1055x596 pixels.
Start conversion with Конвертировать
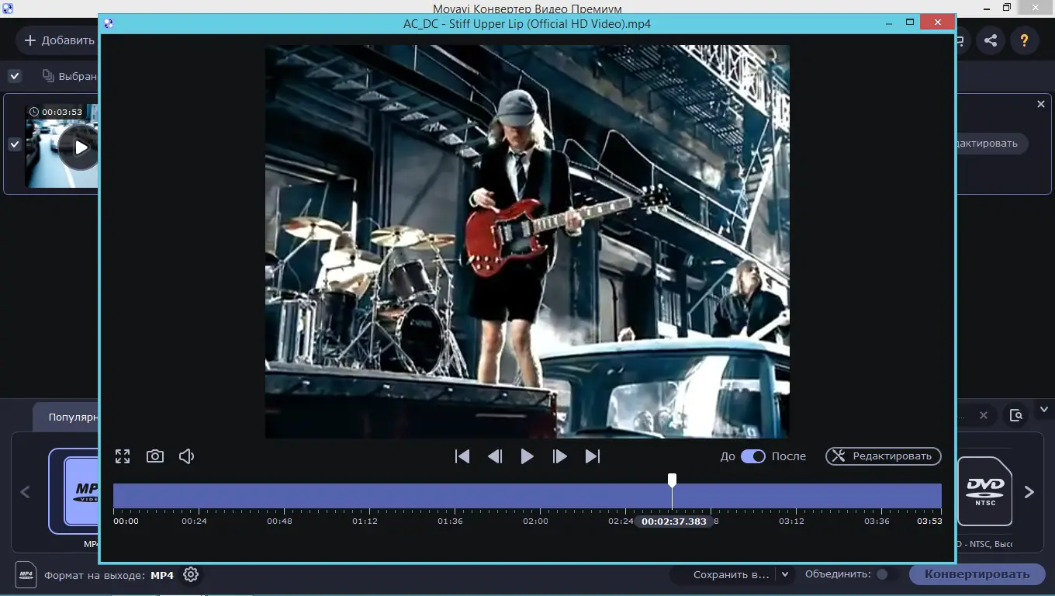tap(977, 574)
